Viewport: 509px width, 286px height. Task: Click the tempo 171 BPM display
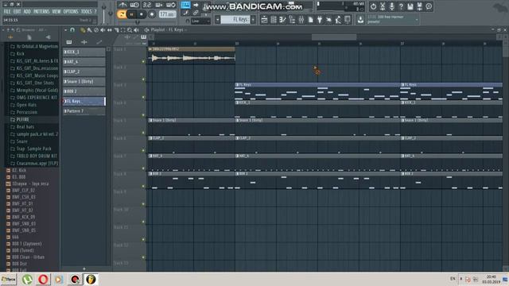tap(167, 14)
